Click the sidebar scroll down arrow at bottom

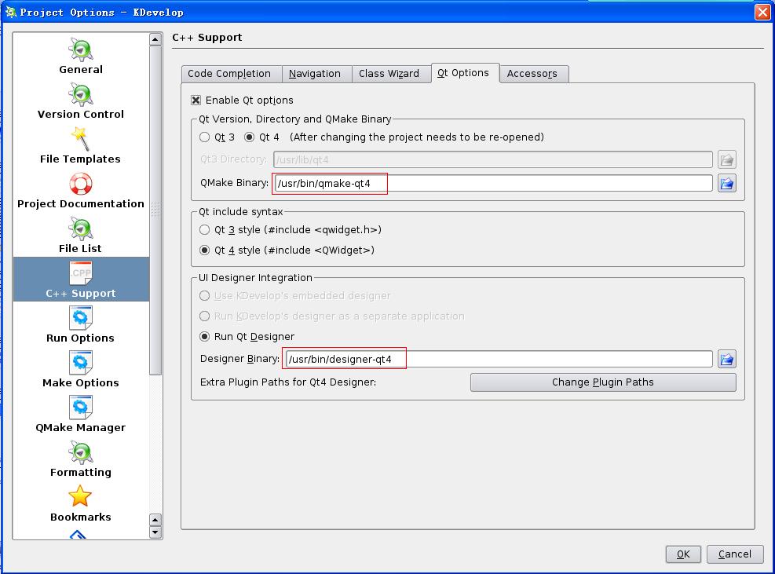tap(155, 532)
